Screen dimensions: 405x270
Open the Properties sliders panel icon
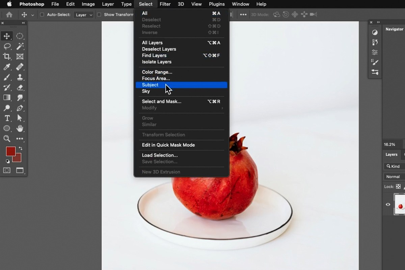[x=375, y=52]
